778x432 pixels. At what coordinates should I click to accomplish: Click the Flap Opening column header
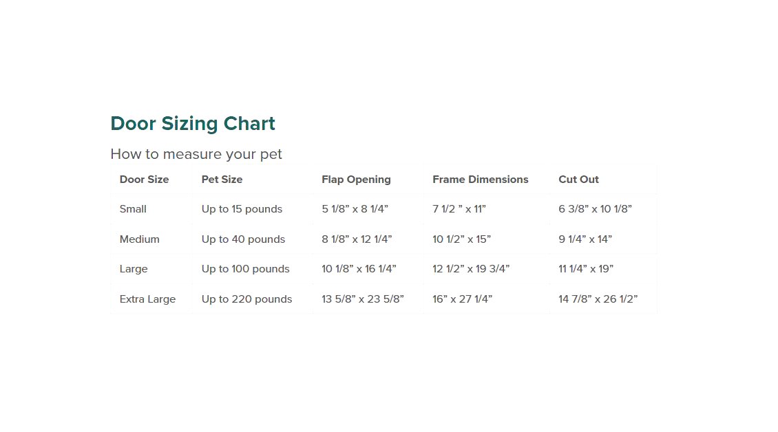[x=356, y=180]
